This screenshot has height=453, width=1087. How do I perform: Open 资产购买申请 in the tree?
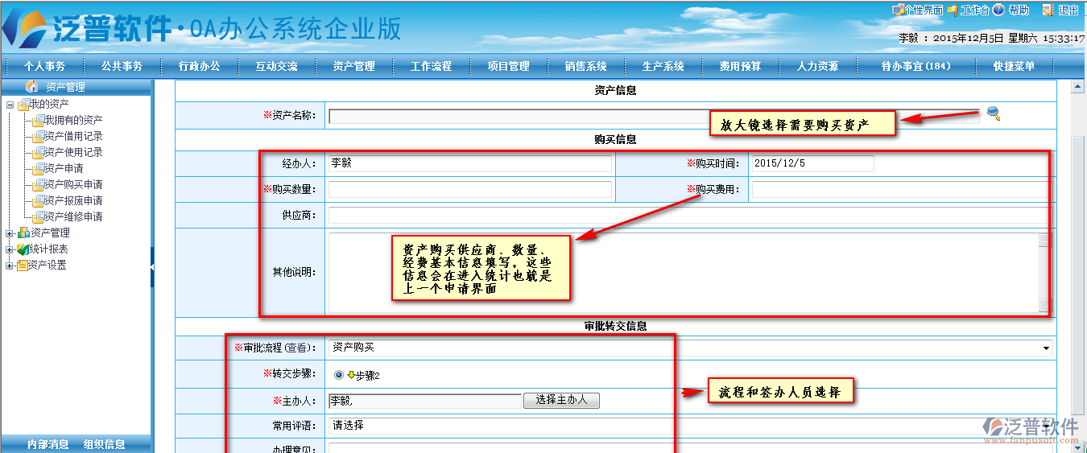pyautogui.click(x=73, y=184)
